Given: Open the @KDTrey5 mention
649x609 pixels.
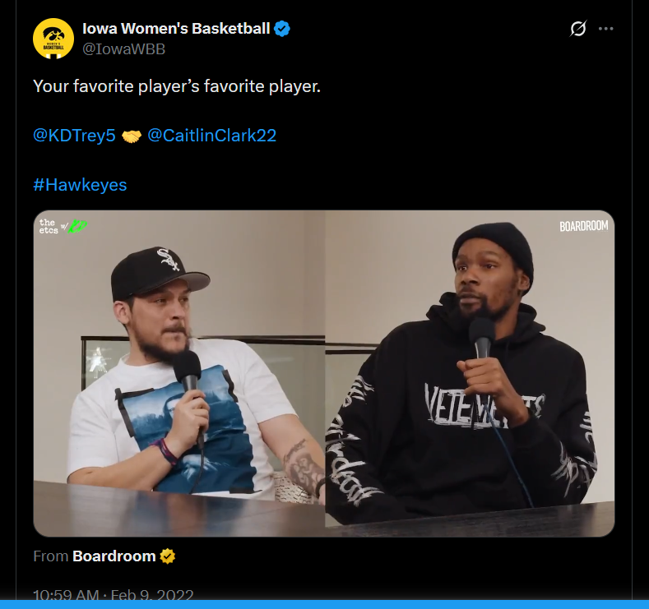Looking at the screenshot, I should tap(74, 135).
